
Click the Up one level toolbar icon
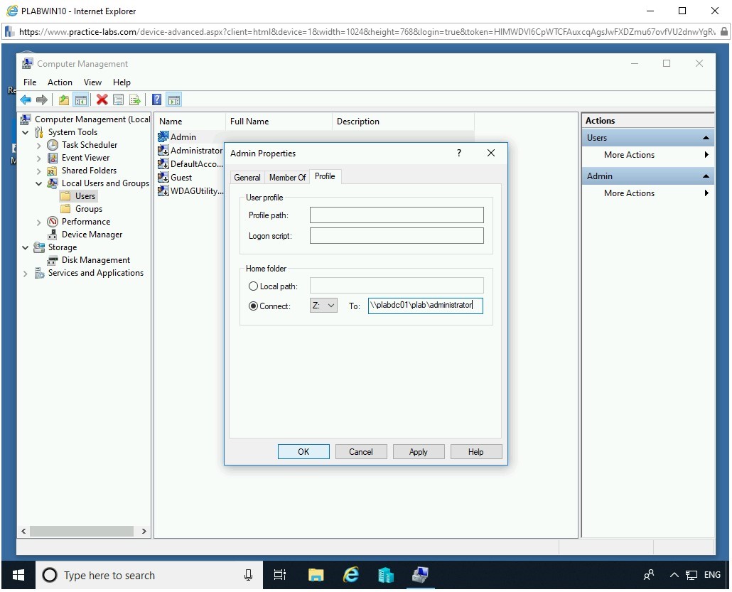[64, 99]
